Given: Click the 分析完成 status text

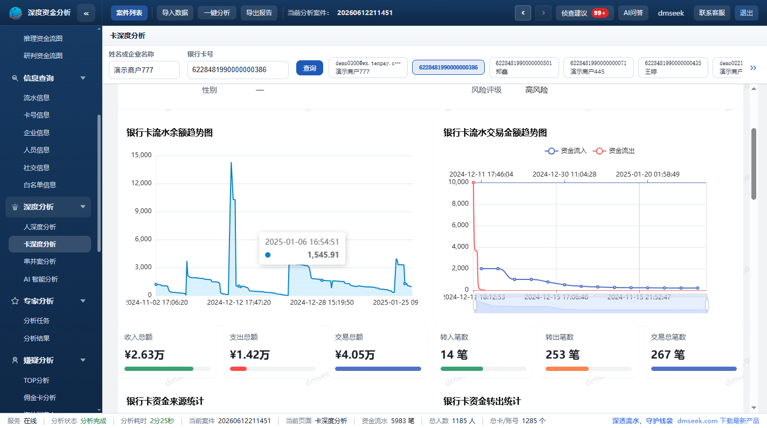Looking at the screenshot, I should 93,421.
